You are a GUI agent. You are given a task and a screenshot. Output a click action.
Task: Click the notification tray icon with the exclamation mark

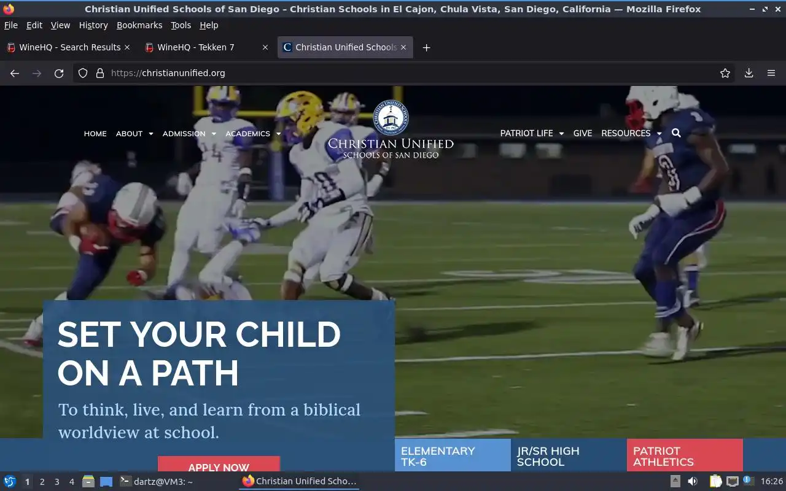748,481
